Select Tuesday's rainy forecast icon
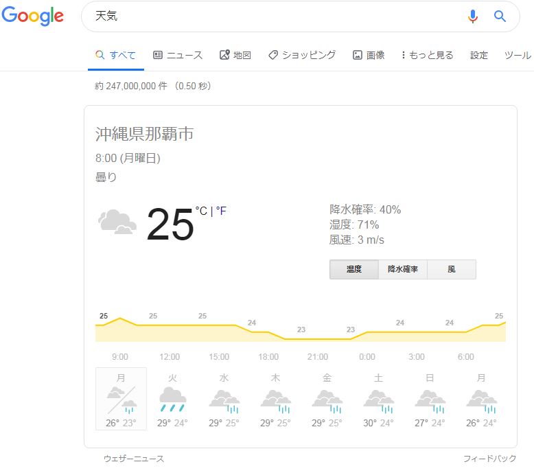Image resolution: width=534 pixels, height=473 pixels. (172, 398)
